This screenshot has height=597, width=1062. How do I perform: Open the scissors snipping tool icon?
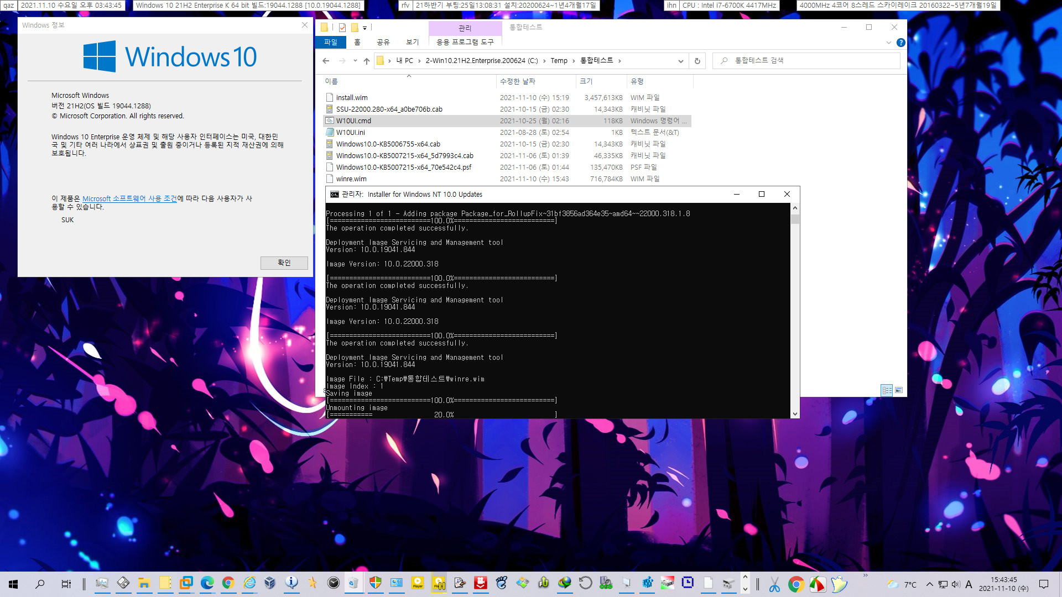pyautogui.click(x=774, y=584)
